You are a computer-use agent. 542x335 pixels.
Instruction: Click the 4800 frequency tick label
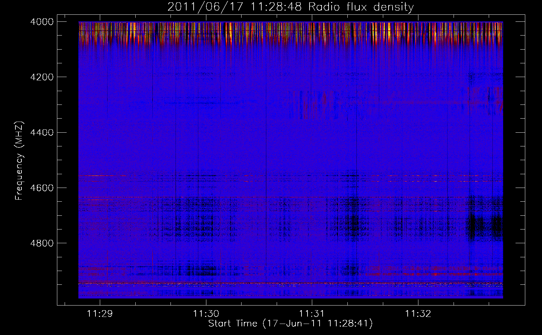[x=42, y=243]
